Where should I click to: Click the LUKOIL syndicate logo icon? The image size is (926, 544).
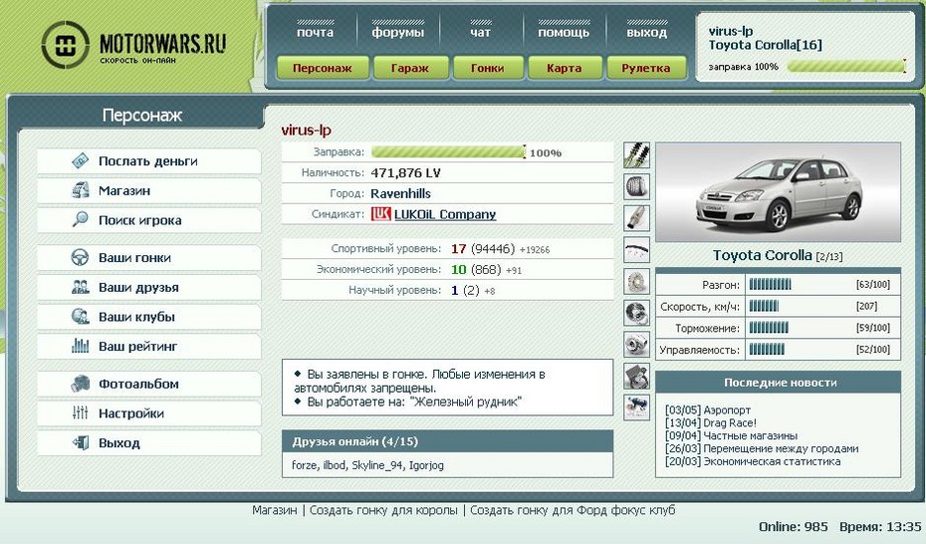(x=381, y=214)
